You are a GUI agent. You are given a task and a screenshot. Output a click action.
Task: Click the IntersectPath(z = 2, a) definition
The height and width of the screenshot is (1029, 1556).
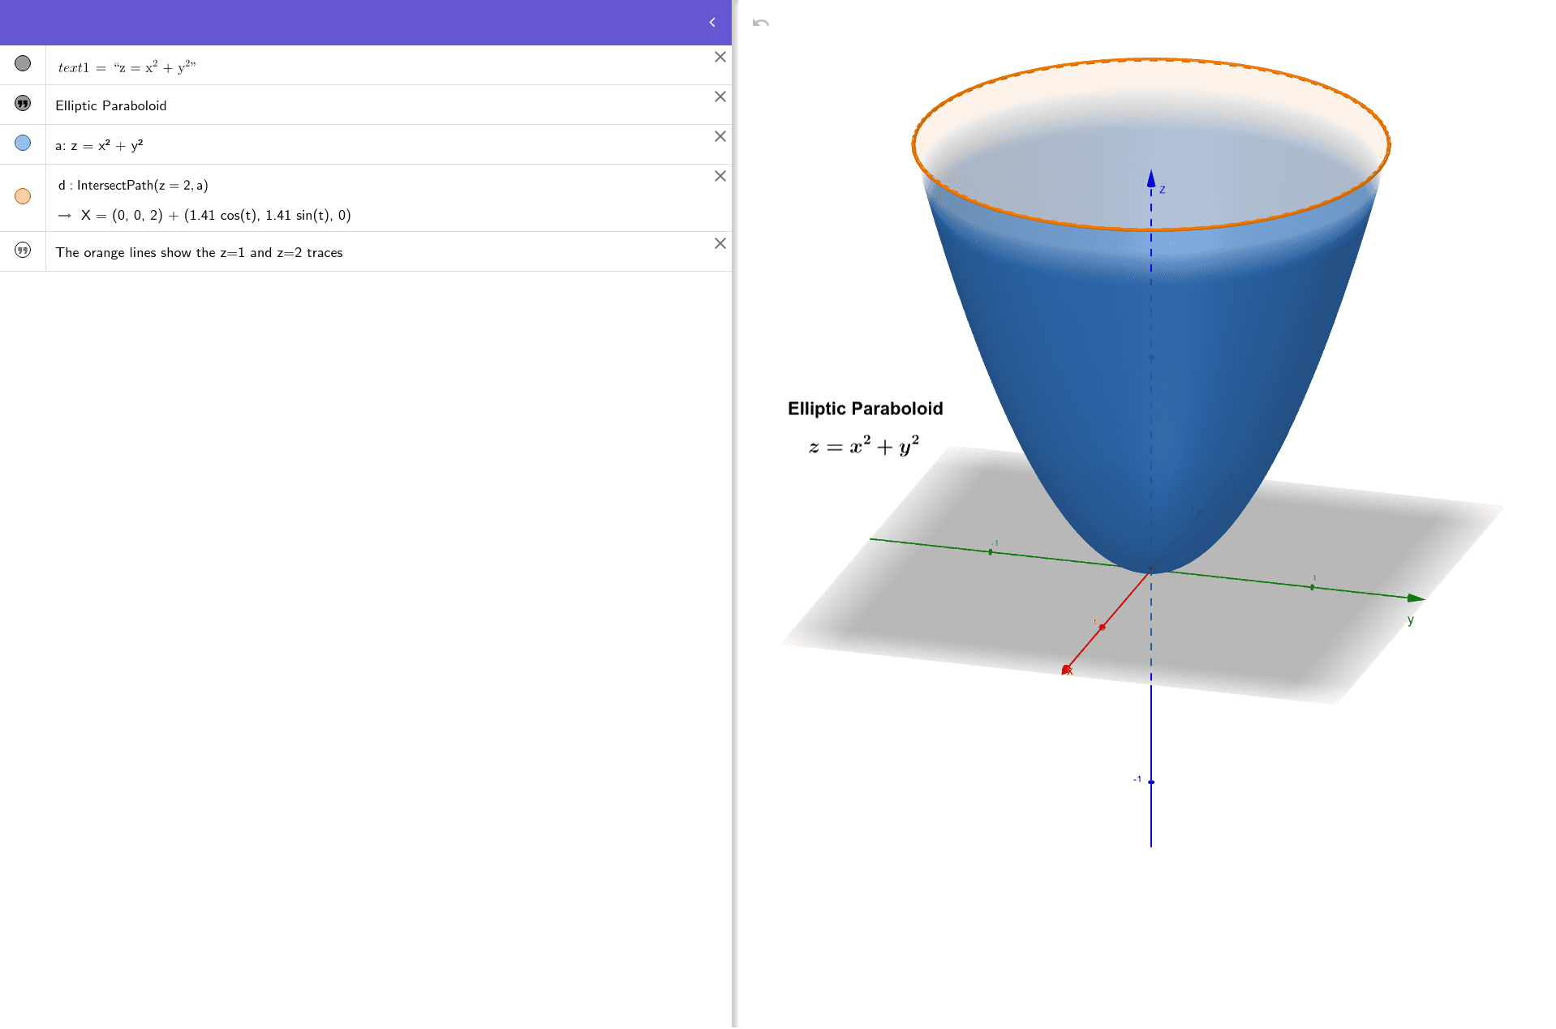pyautogui.click(x=133, y=186)
